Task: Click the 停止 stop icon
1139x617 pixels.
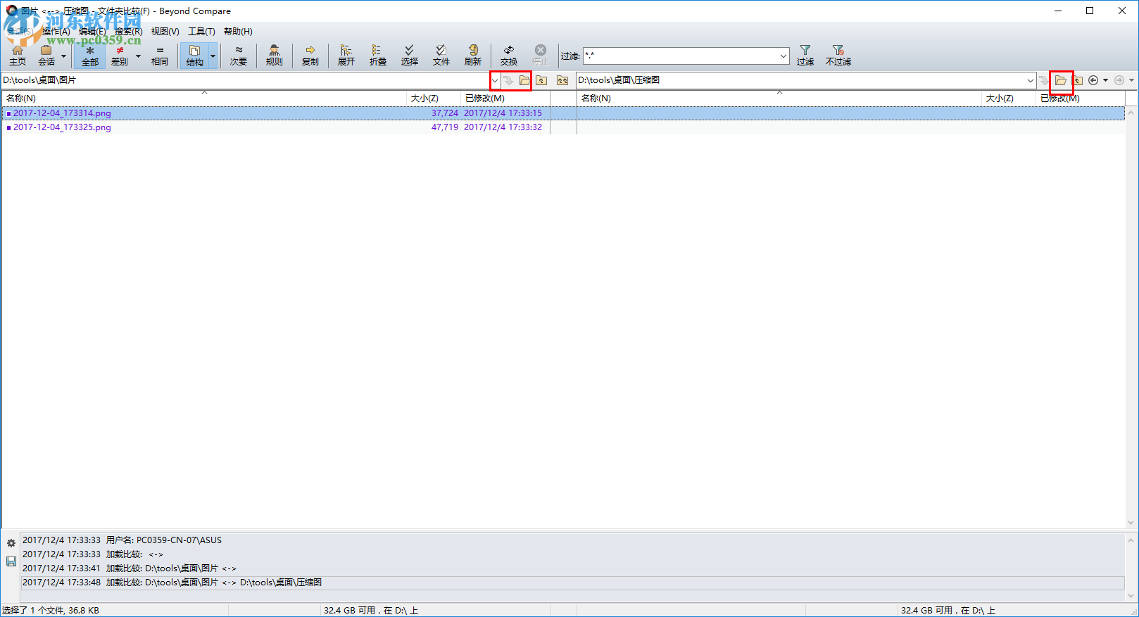Action: click(541, 55)
